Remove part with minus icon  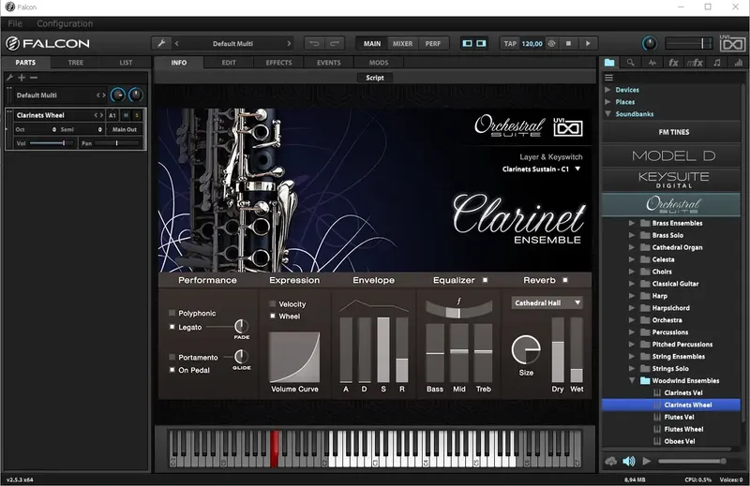tap(34, 78)
